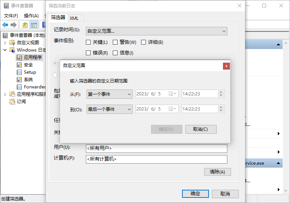Close the 自定义范围 dialog with red X

[226, 66]
